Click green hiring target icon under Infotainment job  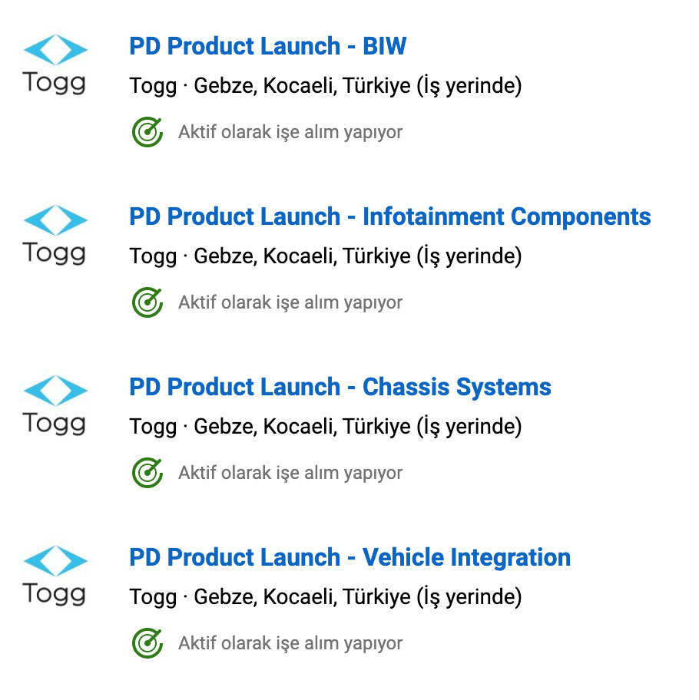point(147,302)
